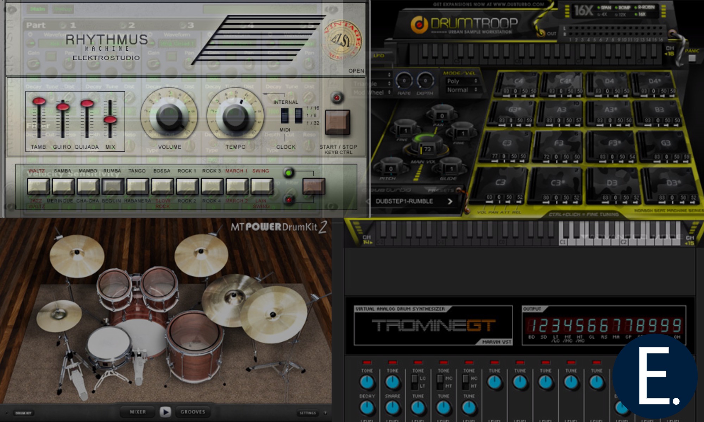Click the QUIJADA slider handle
The width and height of the screenshot is (704, 422).
87,103
